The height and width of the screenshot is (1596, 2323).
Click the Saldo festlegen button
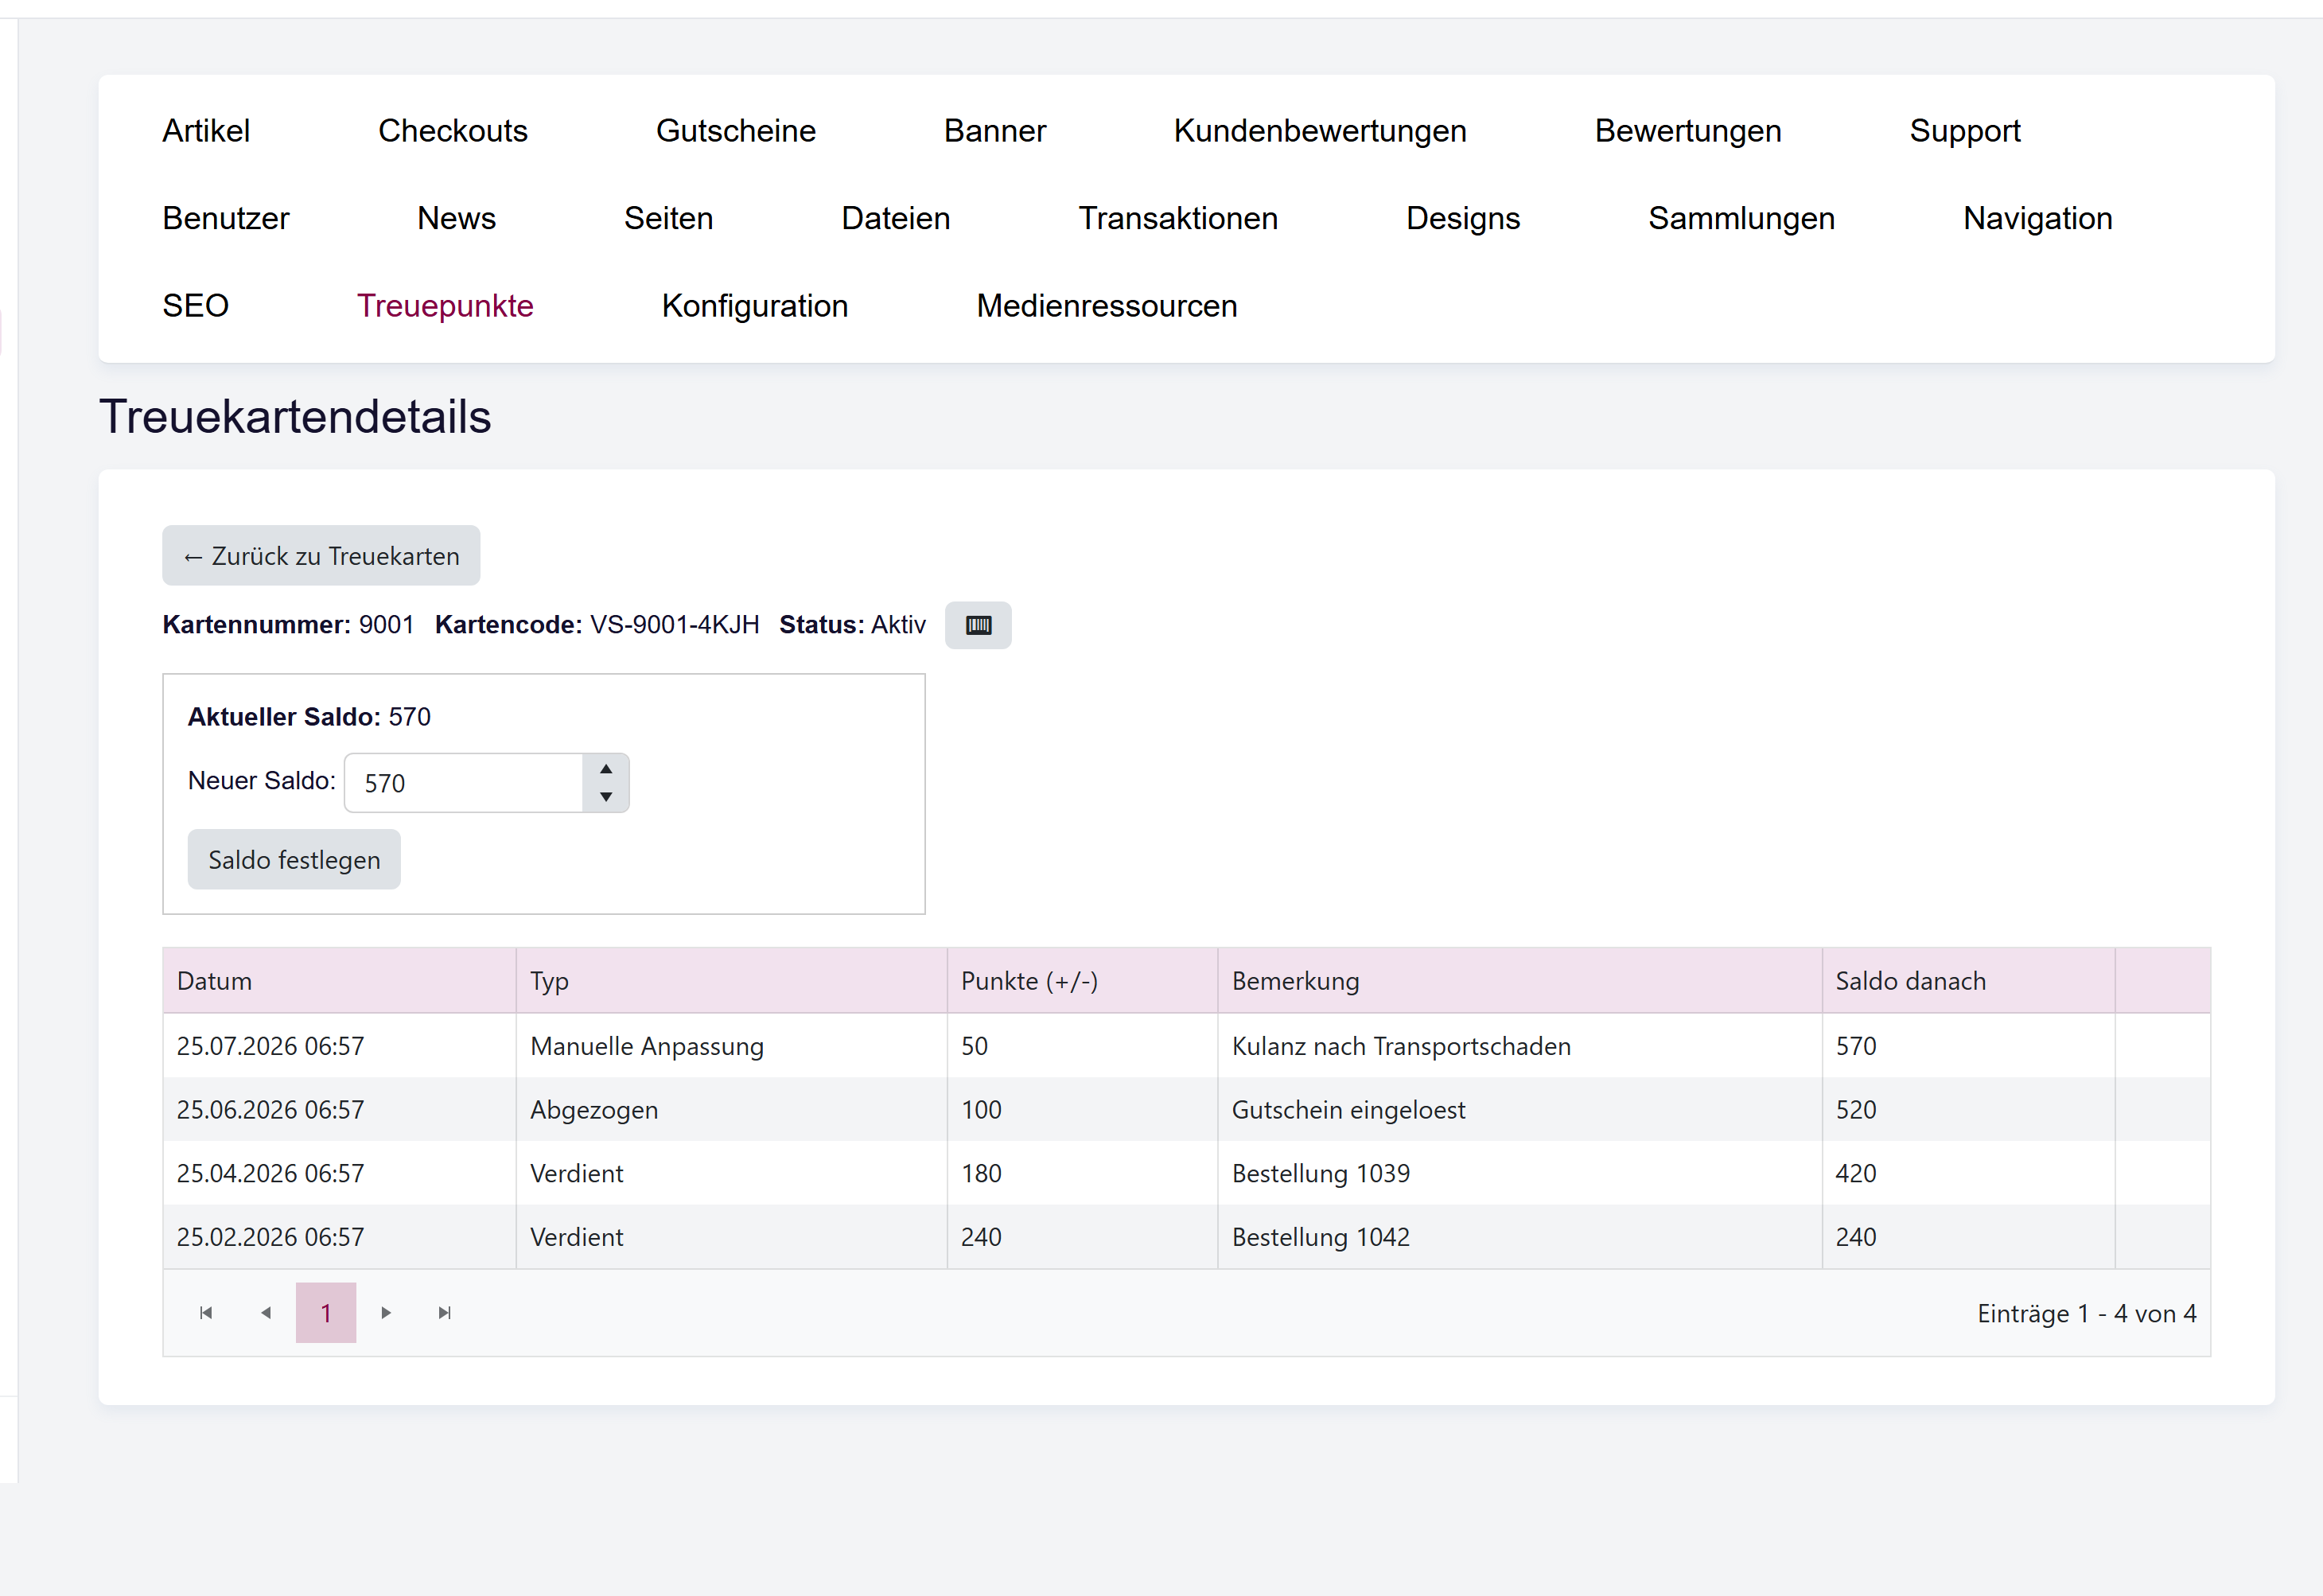click(294, 860)
